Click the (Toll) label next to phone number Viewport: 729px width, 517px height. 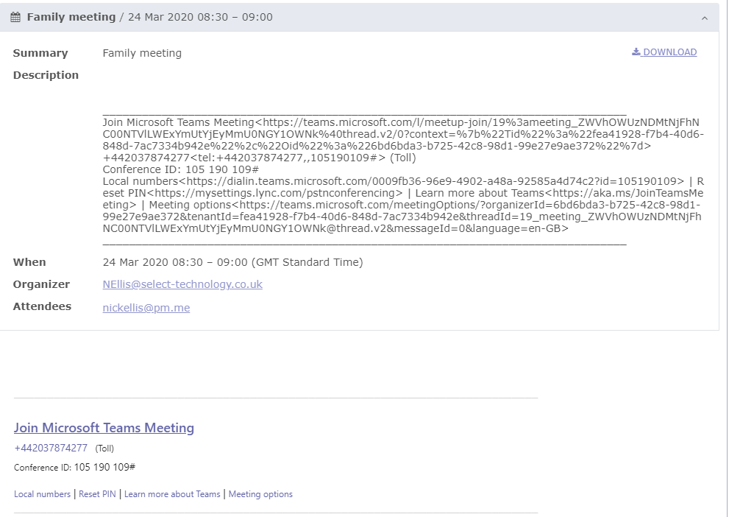104,449
